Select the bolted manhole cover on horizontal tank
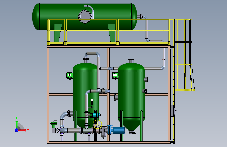 coord(85,16)
